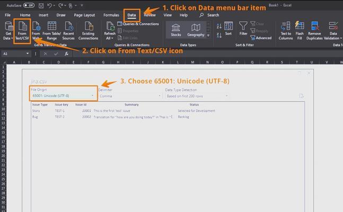Click the Clear filter button
The width and height of the screenshot is (343, 212).
pos(257,24)
